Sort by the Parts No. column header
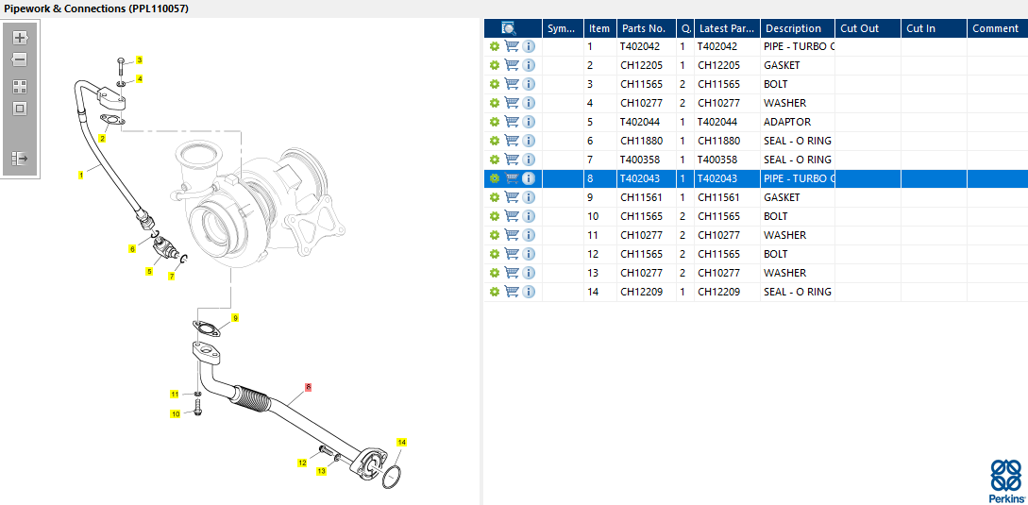Image resolution: width=1028 pixels, height=505 pixels. (x=647, y=28)
